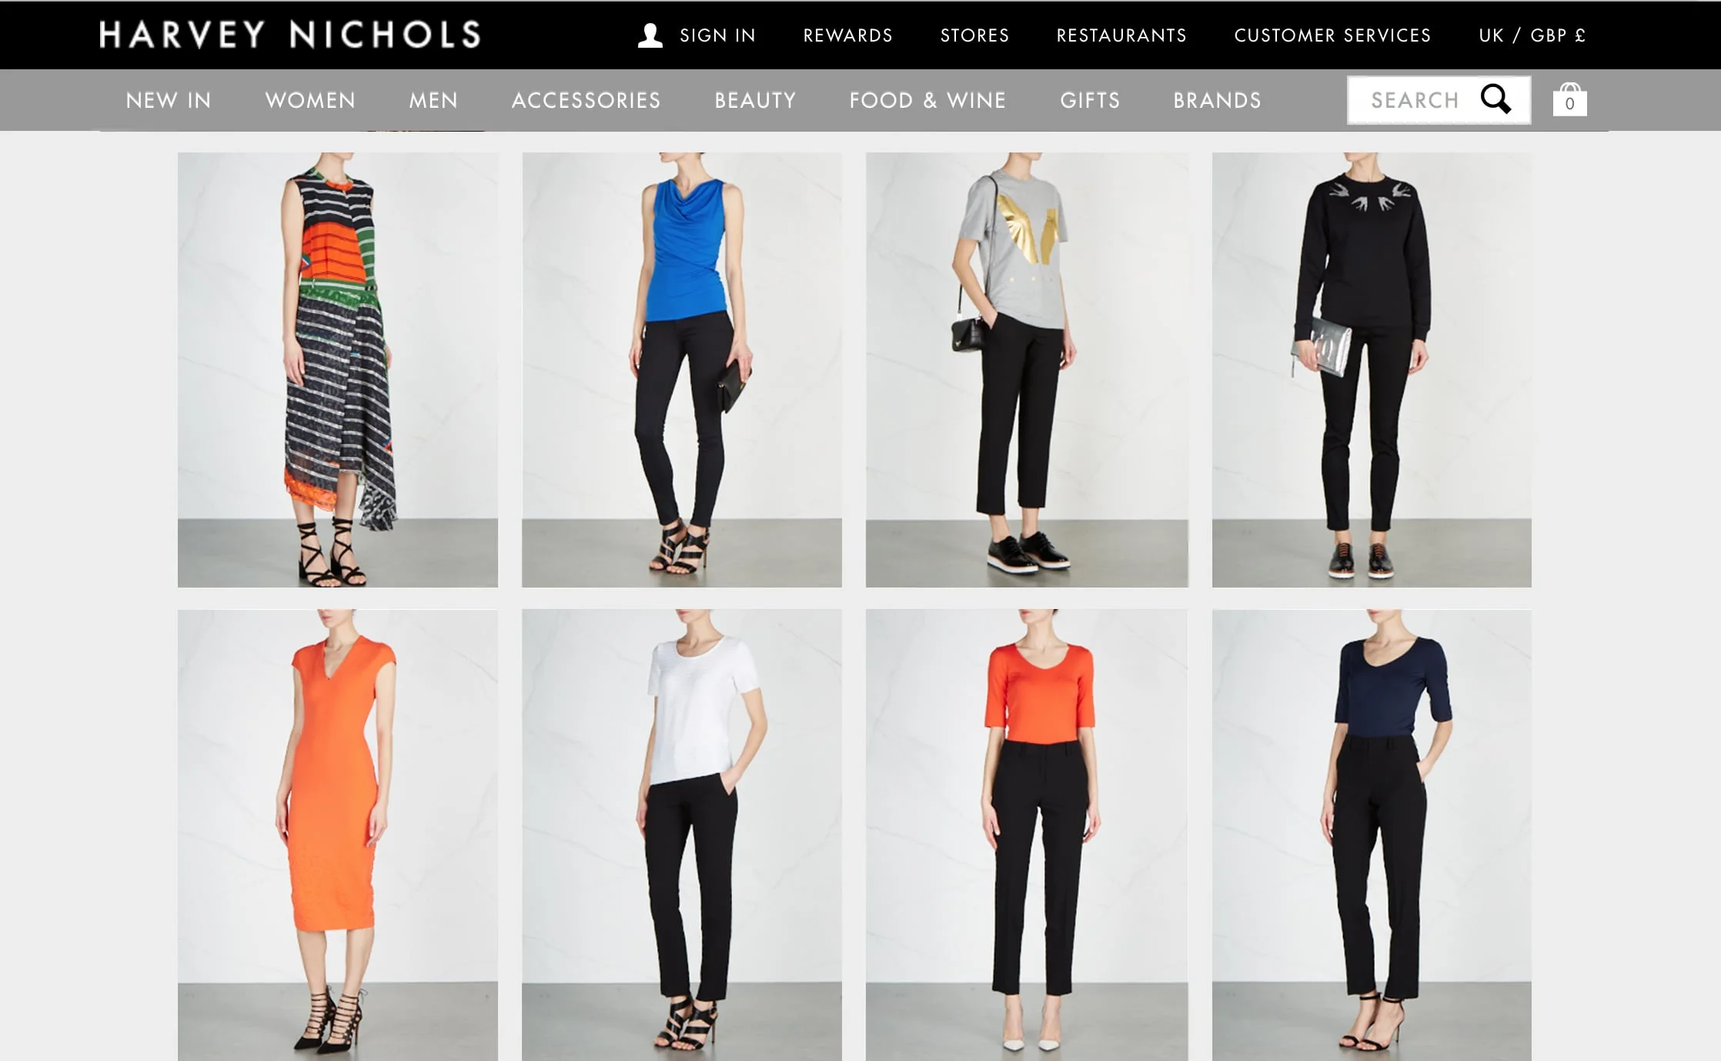Click the Rewards link
Screen dimensions: 1721x1061
[847, 35]
